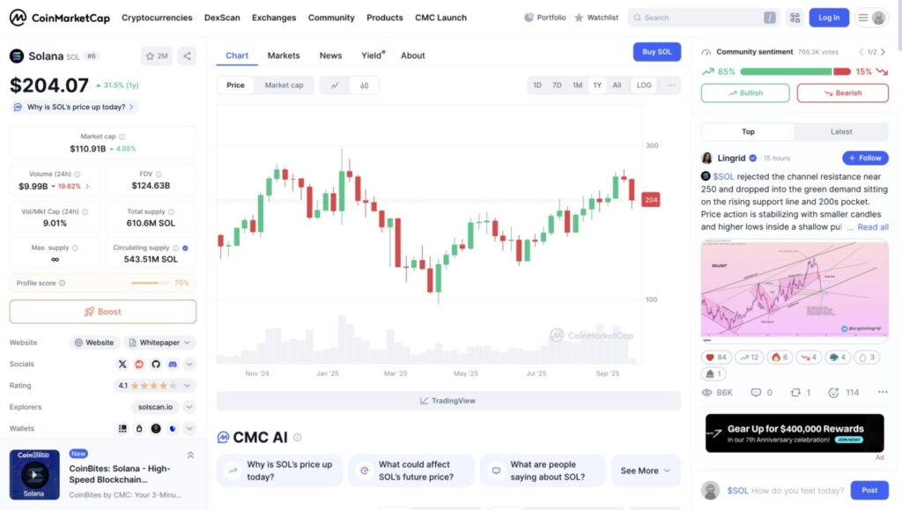Expand the See More AI questions dropdown
The height and width of the screenshot is (510, 902).
[x=645, y=470]
